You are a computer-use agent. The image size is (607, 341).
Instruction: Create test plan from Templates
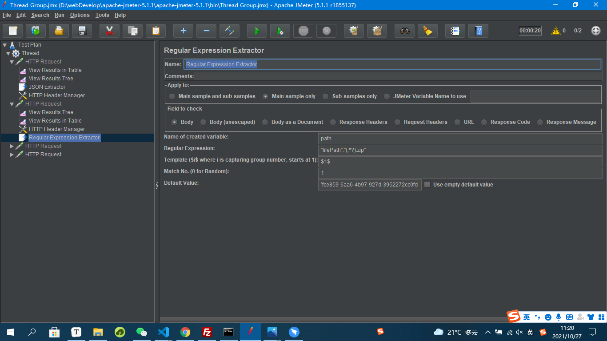(36, 31)
